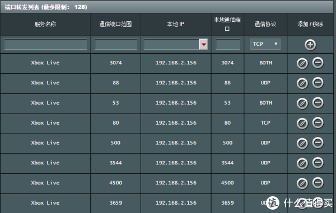Select Xbox Live name in 53 row
336x213 pixels.
[45, 103]
